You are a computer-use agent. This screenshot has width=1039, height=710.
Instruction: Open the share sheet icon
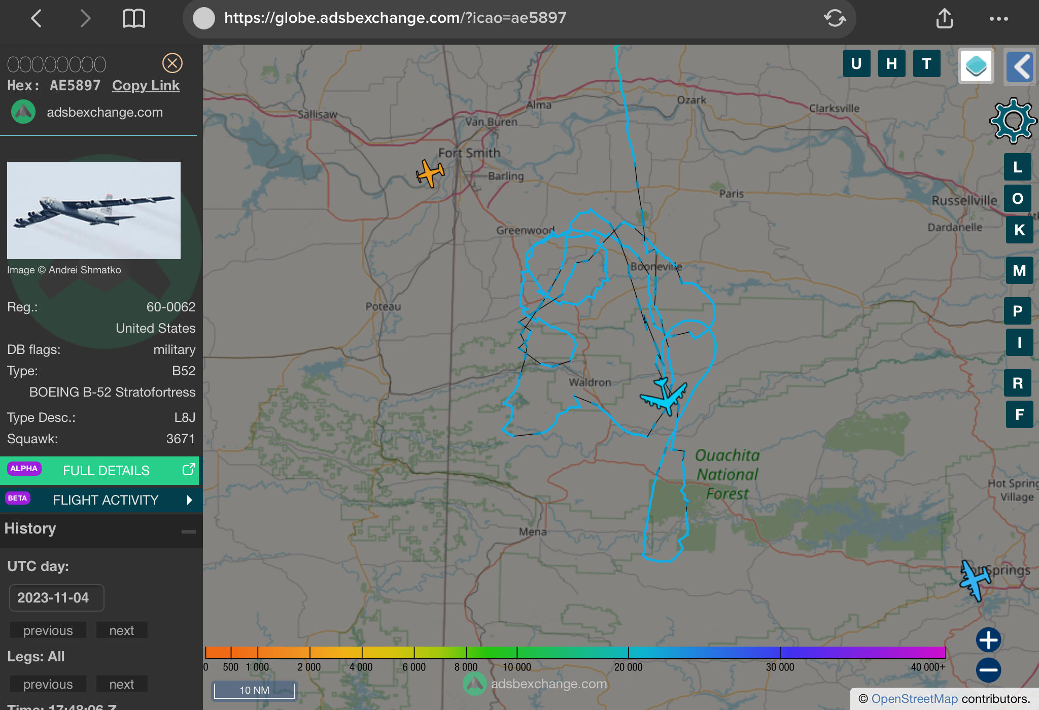[944, 18]
